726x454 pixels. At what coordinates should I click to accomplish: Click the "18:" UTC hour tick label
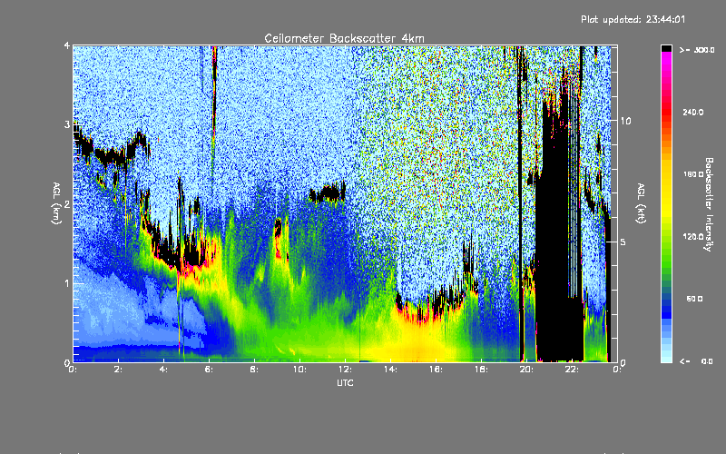coord(481,370)
